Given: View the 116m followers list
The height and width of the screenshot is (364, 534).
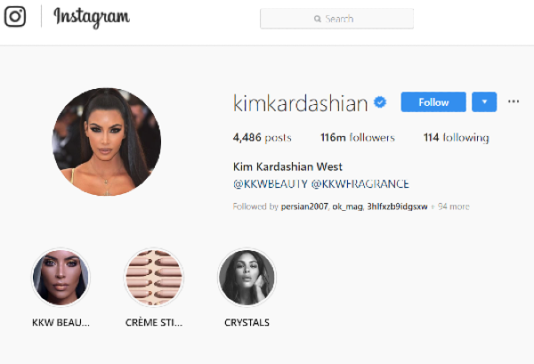Looking at the screenshot, I should (358, 138).
